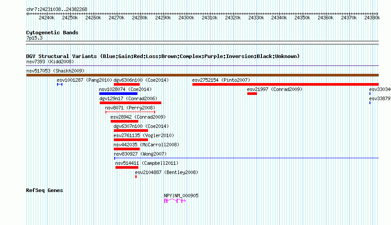The image size is (391, 225).
Task: Select the blue nsv1028074 gain bar
Action: point(119,94)
